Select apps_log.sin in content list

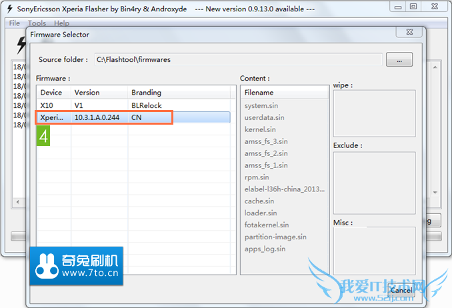tap(265, 249)
